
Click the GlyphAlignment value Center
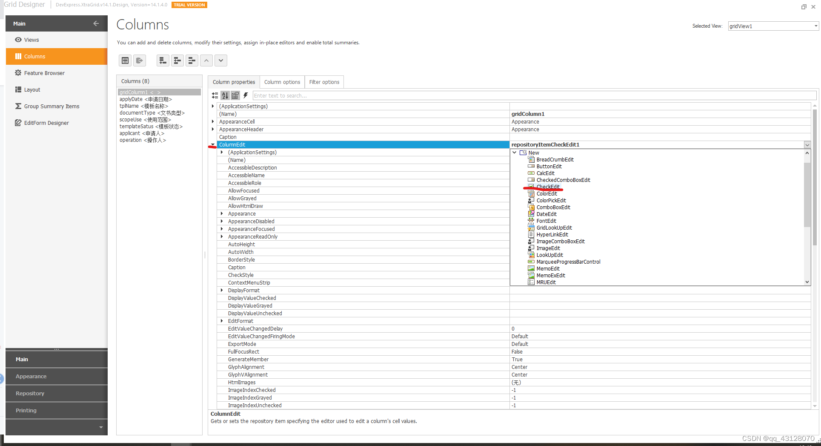click(519, 367)
